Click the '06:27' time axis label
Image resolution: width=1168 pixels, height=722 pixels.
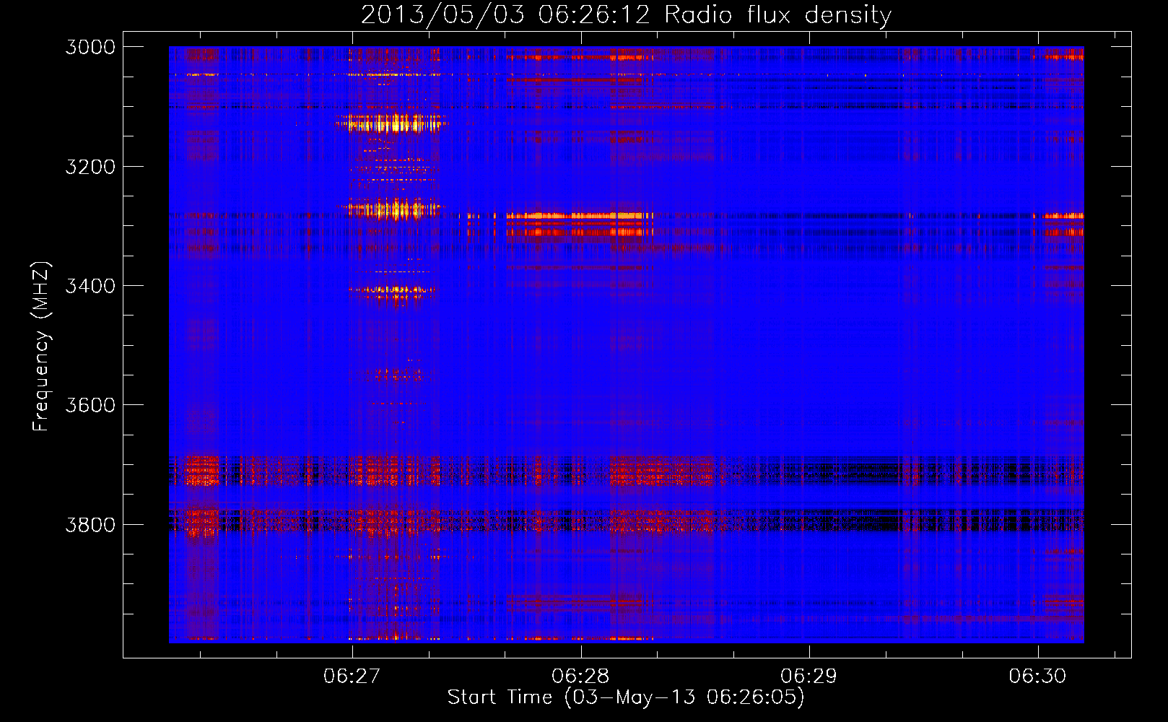pos(352,676)
